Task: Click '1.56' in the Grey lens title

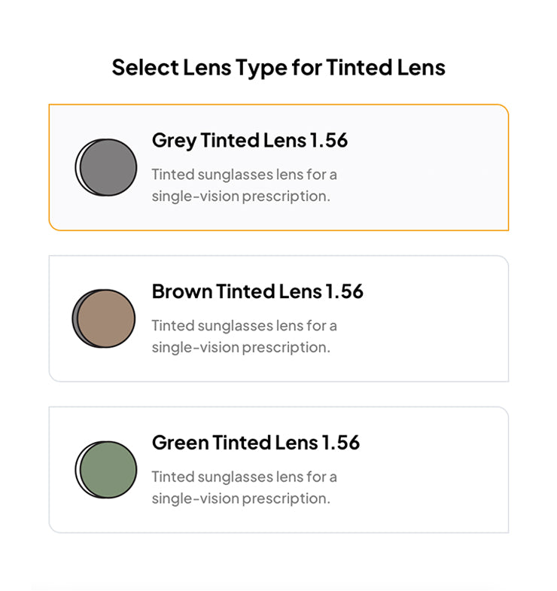Action: [x=329, y=141]
